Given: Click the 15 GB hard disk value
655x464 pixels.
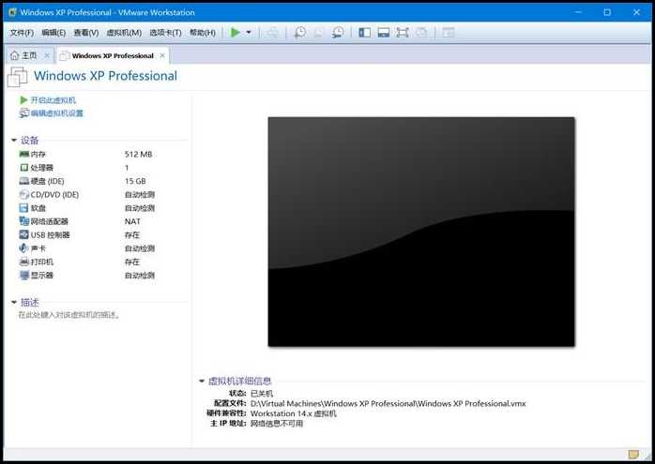Looking at the screenshot, I should tap(135, 181).
